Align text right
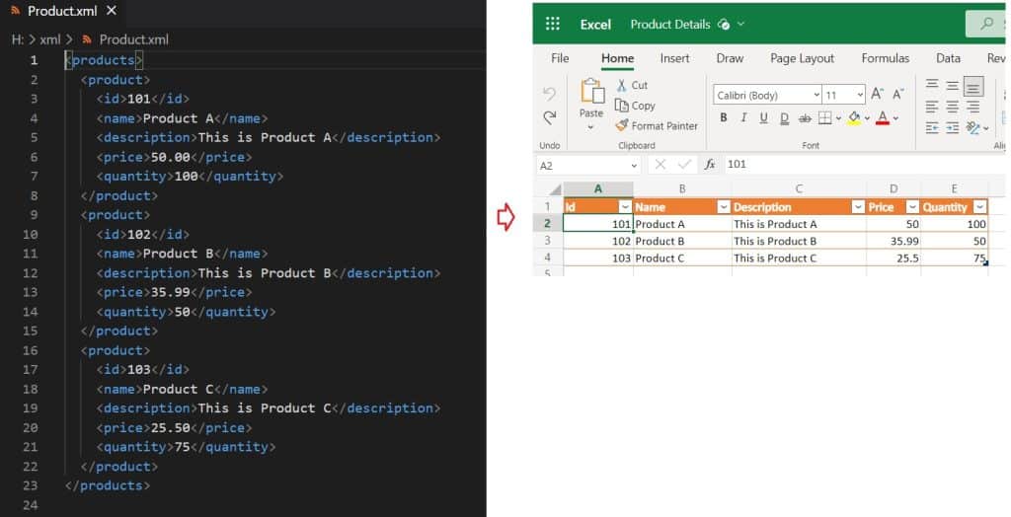The image size is (1011, 517). pos(972,107)
